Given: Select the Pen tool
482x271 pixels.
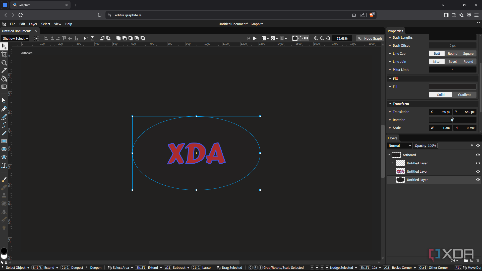Looking at the screenshot, I should click(x=4, y=109).
